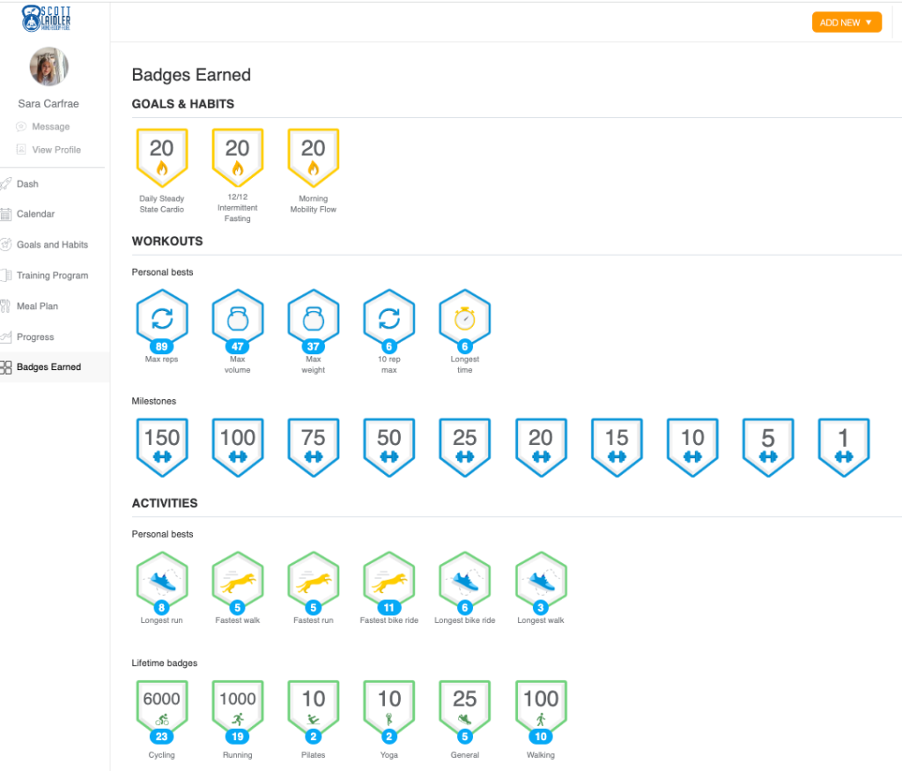Viewport: 902px width, 771px height.
Task: Click the Max reps personal best badge
Action: [162, 321]
